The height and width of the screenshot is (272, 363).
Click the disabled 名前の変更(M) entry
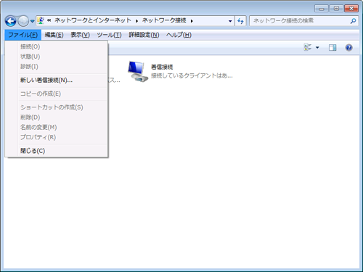click(57, 127)
